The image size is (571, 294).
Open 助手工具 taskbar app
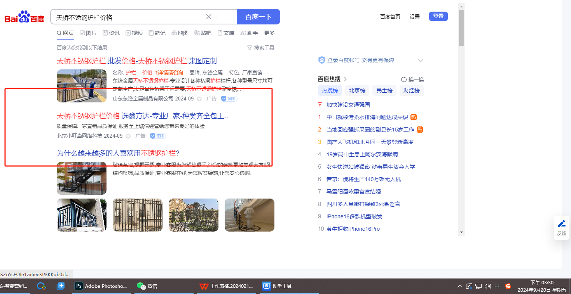tap(277, 286)
